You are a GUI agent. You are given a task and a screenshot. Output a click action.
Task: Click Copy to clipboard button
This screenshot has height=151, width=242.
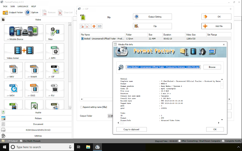[131, 129]
